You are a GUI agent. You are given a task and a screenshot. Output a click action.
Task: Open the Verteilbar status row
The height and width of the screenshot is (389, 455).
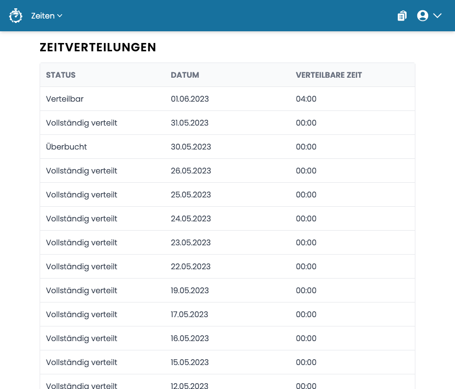227,99
